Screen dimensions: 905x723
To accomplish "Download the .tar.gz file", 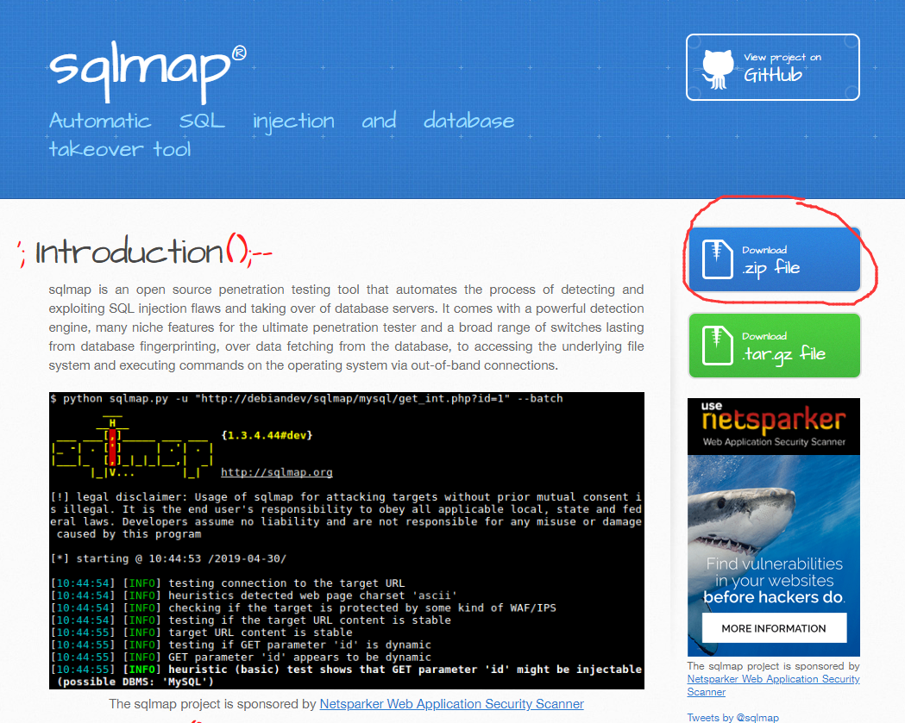I will [775, 346].
